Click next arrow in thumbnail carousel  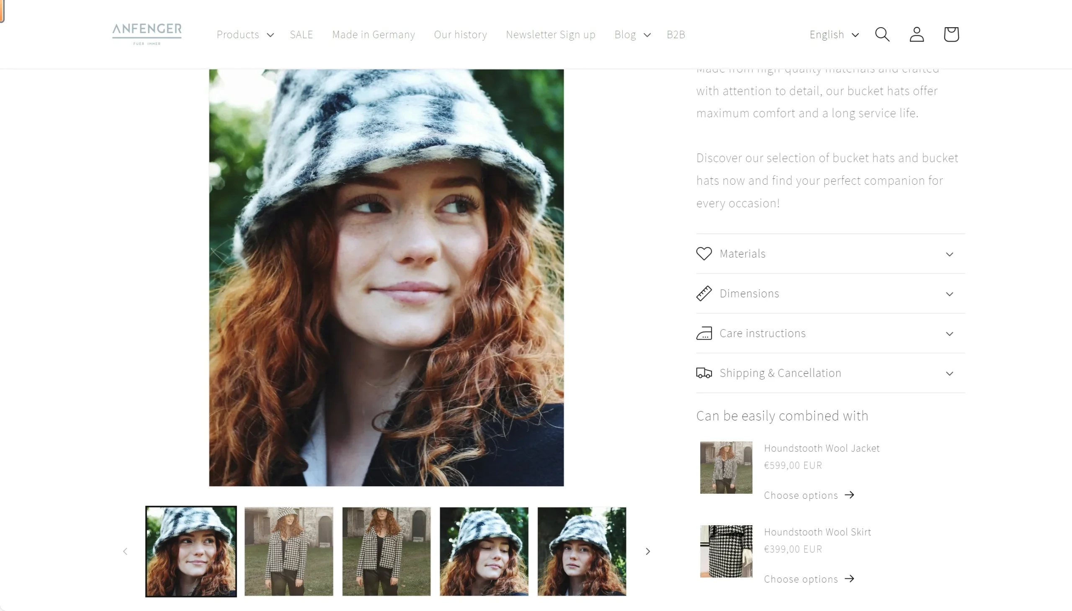coord(647,552)
